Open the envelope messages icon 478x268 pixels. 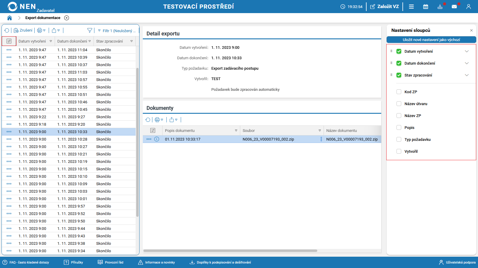coord(454,7)
